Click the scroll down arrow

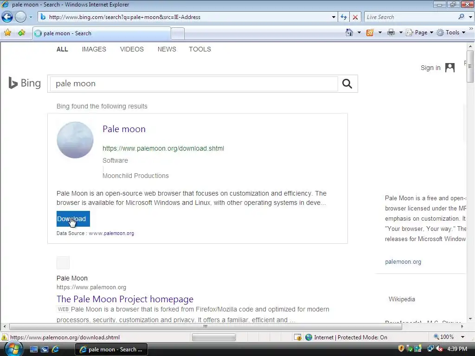[x=470, y=319]
